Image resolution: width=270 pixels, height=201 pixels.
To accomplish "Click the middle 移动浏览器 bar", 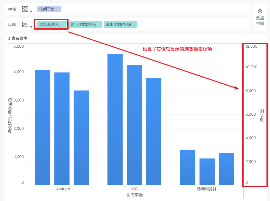I will pyautogui.click(x=207, y=172).
